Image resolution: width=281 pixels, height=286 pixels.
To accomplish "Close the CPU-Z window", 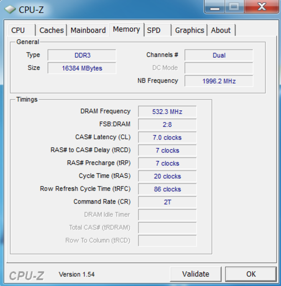I will (261, 7).
